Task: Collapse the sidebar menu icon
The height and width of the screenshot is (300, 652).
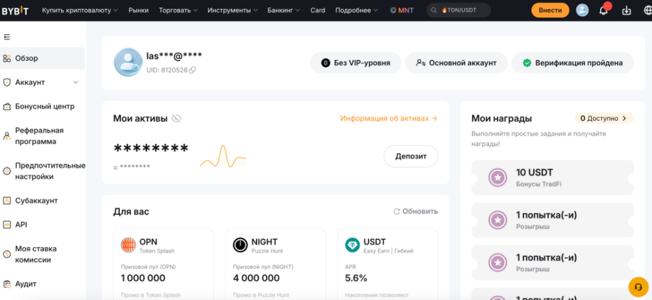Action: click(x=7, y=37)
